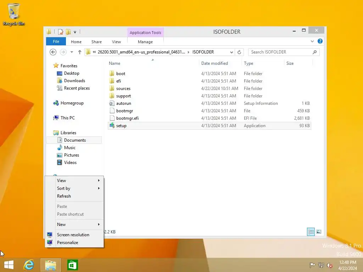Image resolution: width=363 pixels, height=272 pixels.
Task: Open the Sort by submenu in context menu
Action: [74, 188]
